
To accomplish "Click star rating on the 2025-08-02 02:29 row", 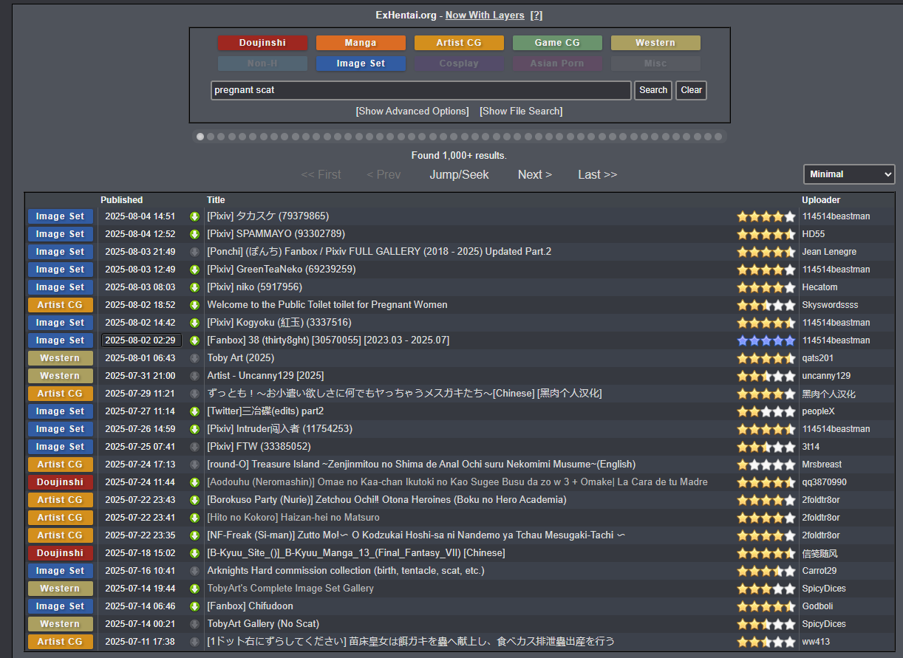I will click(766, 340).
